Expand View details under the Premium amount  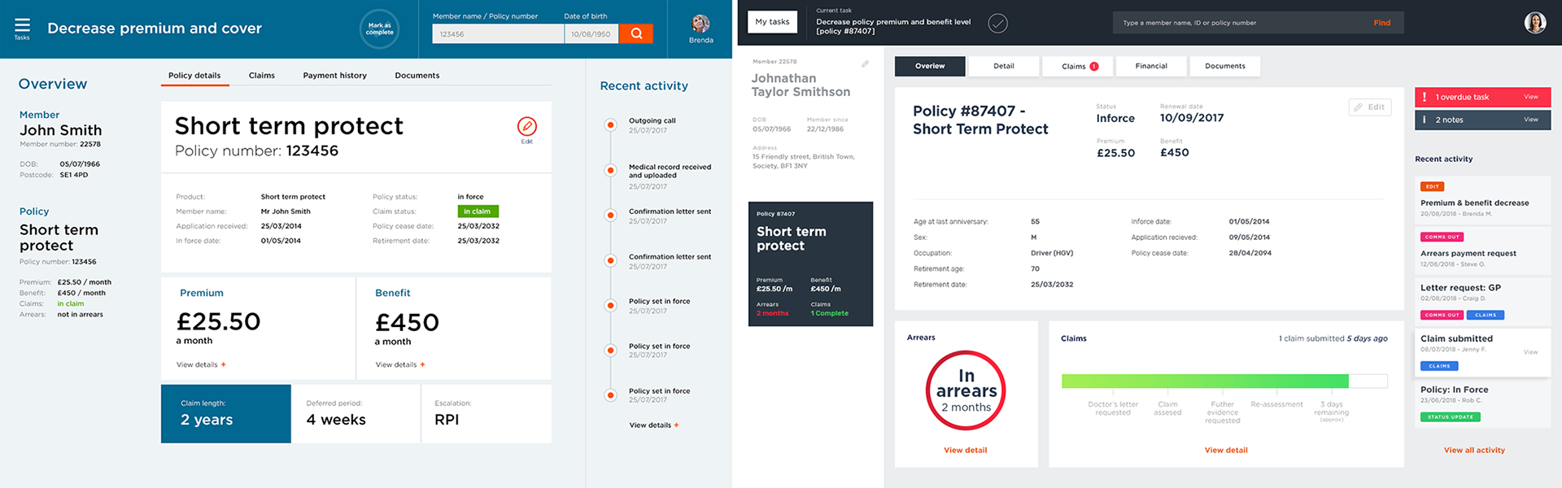pos(201,365)
